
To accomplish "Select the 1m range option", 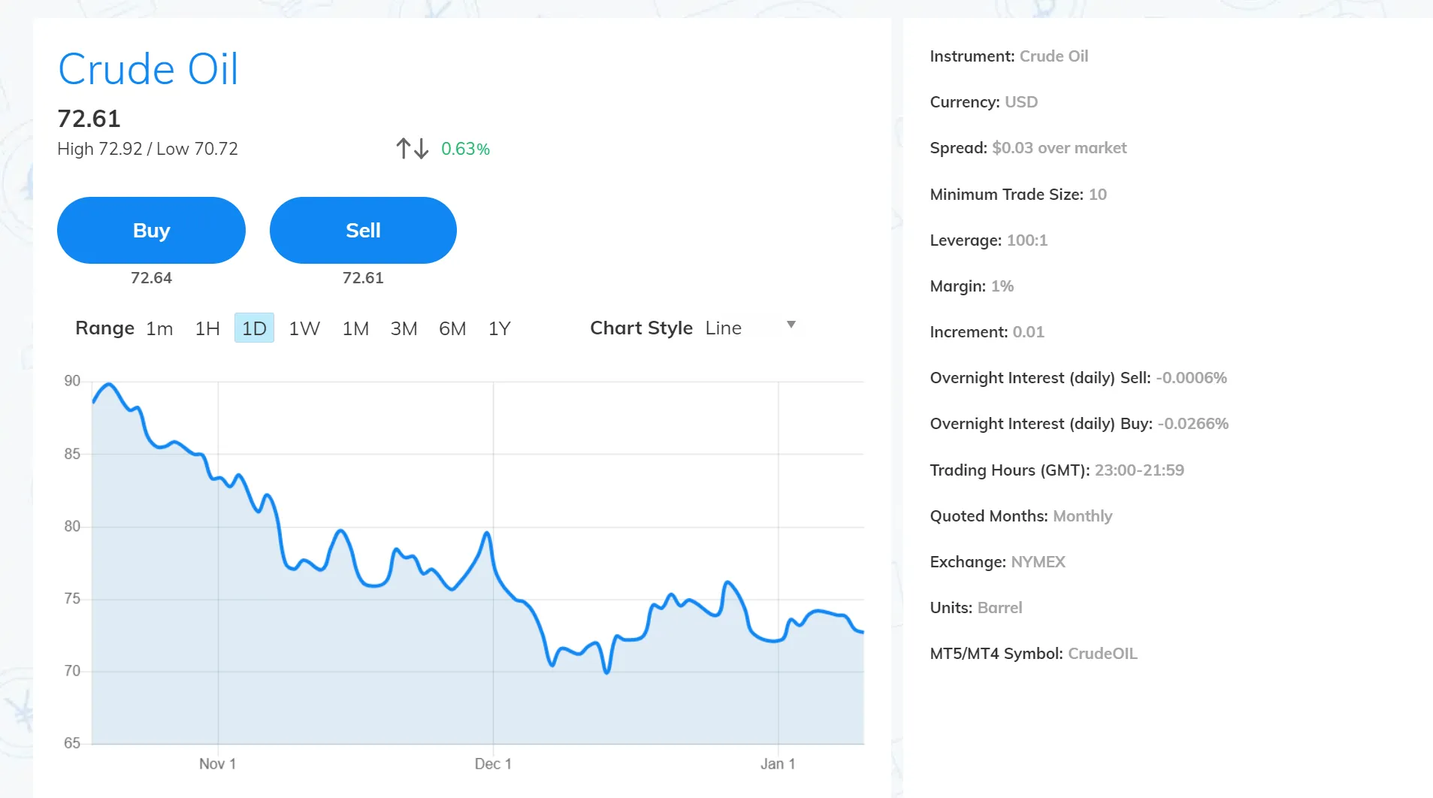I will click(x=159, y=328).
